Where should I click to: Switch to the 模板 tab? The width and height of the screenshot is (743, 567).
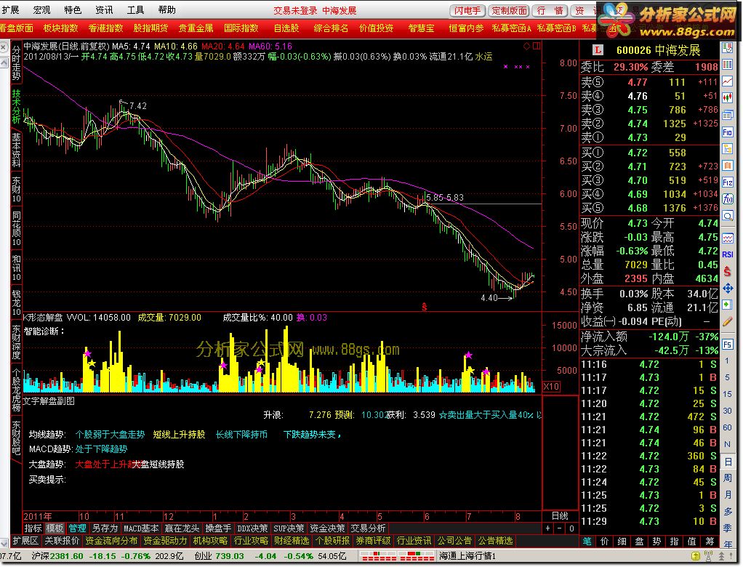55,528
